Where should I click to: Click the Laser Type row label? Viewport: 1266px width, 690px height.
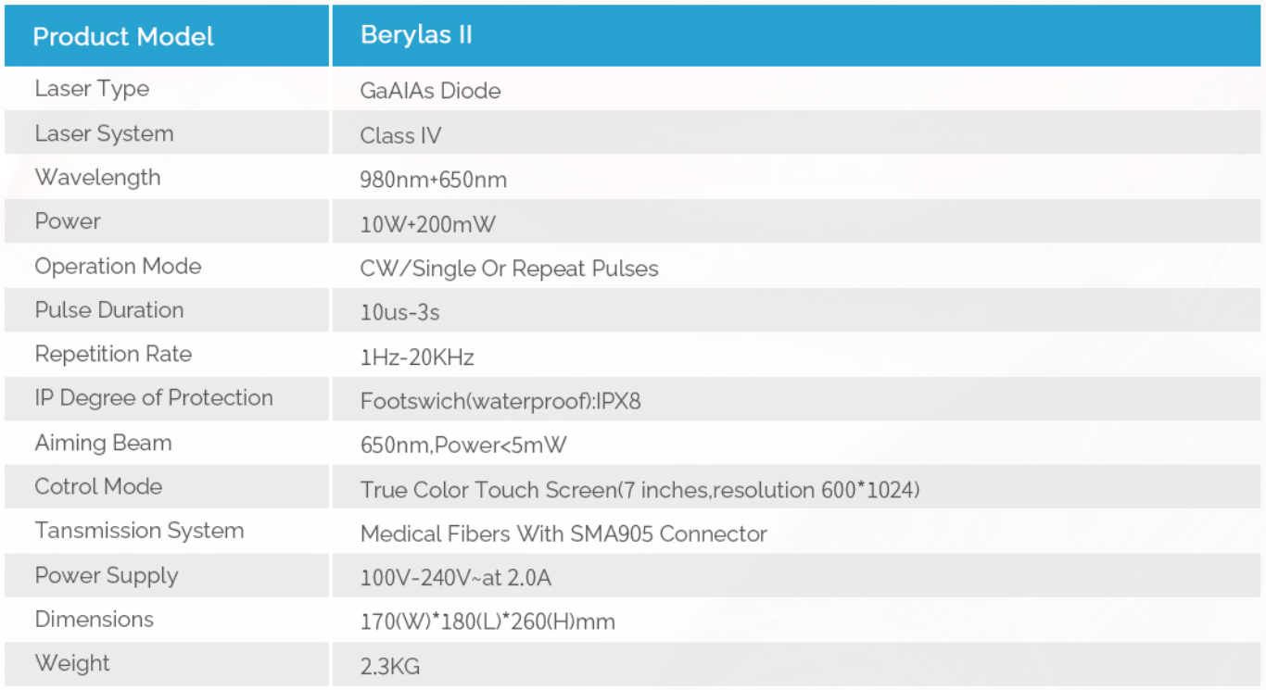[x=92, y=89]
